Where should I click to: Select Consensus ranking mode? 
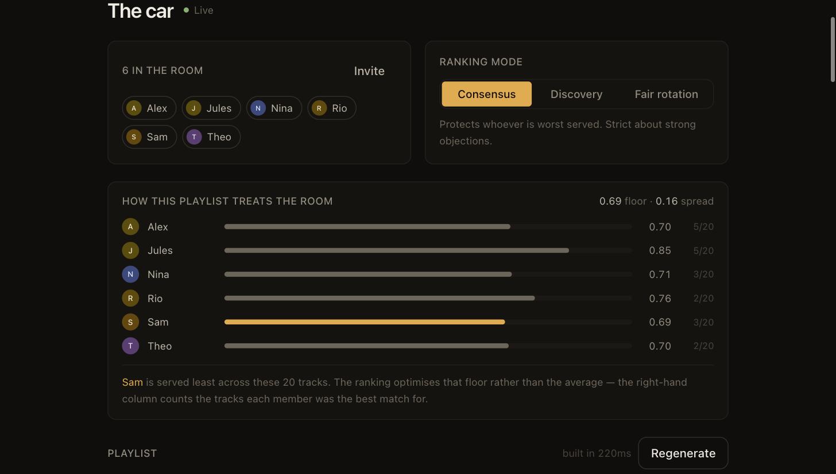point(486,94)
